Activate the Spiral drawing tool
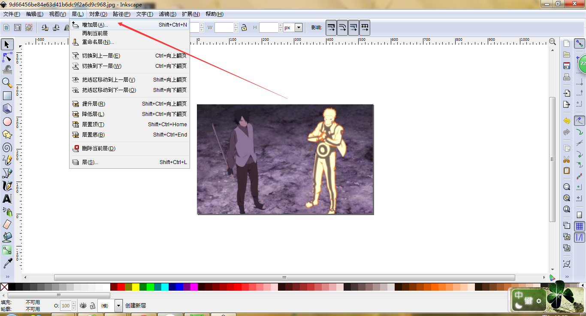The width and height of the screenshot is (586, 316). click(7, 147)
